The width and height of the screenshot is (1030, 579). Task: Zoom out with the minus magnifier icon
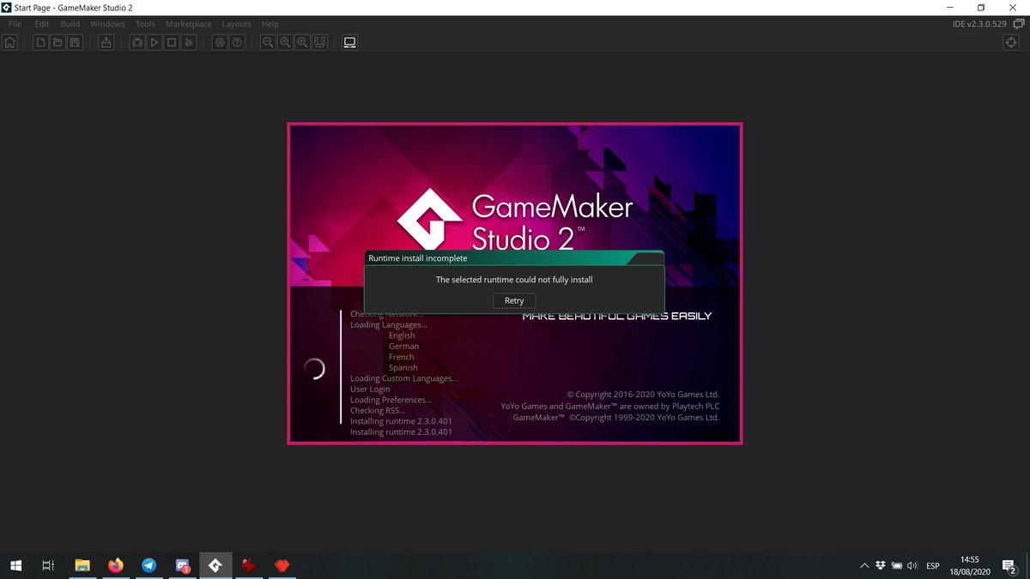pos(269,42)
